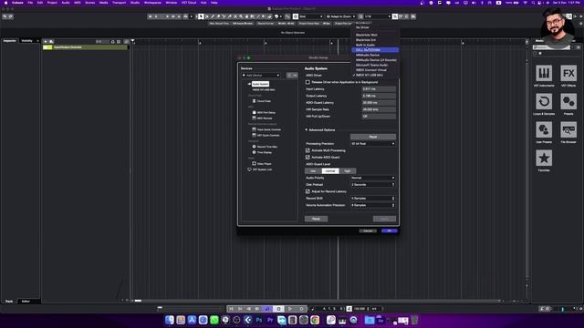Click the Play button in transport bar
Image resolution: width=584 pixels, height=328 pixels.
290,309
